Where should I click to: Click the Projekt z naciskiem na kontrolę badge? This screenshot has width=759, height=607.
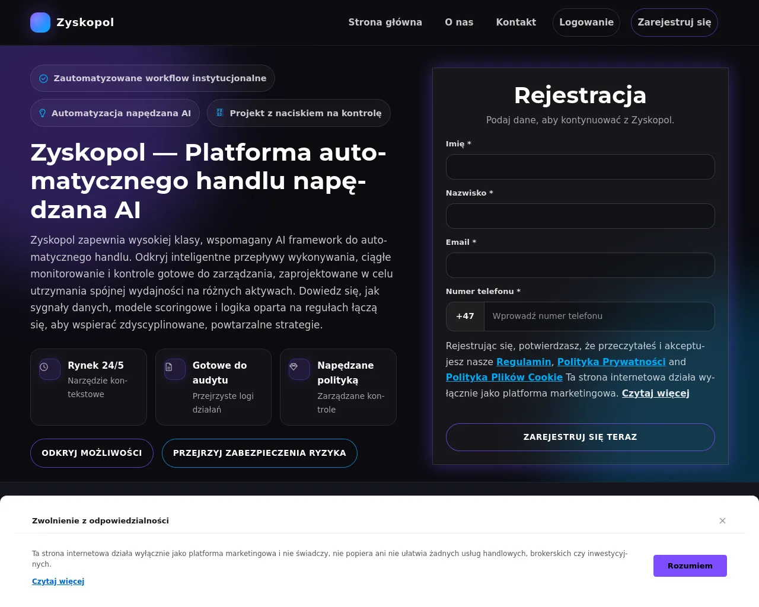pyautogui.click(x=299, y=113)
